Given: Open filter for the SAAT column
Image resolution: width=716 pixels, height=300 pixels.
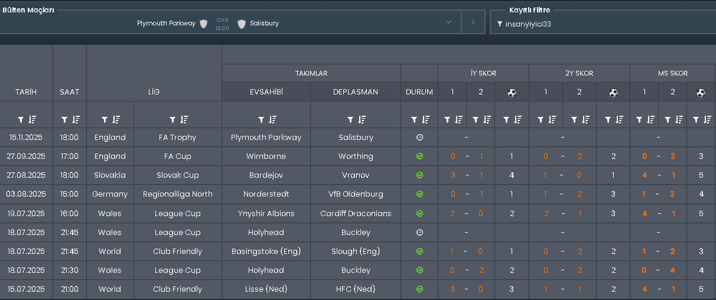Looking at the screenshot, I should click(x=64, y=119).
